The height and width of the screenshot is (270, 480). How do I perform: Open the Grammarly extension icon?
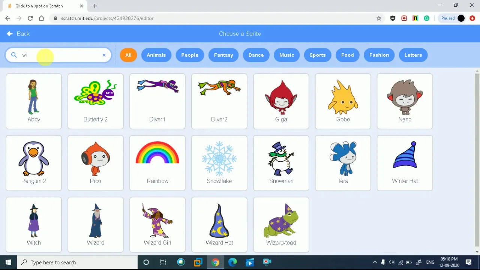click(426, 18)
